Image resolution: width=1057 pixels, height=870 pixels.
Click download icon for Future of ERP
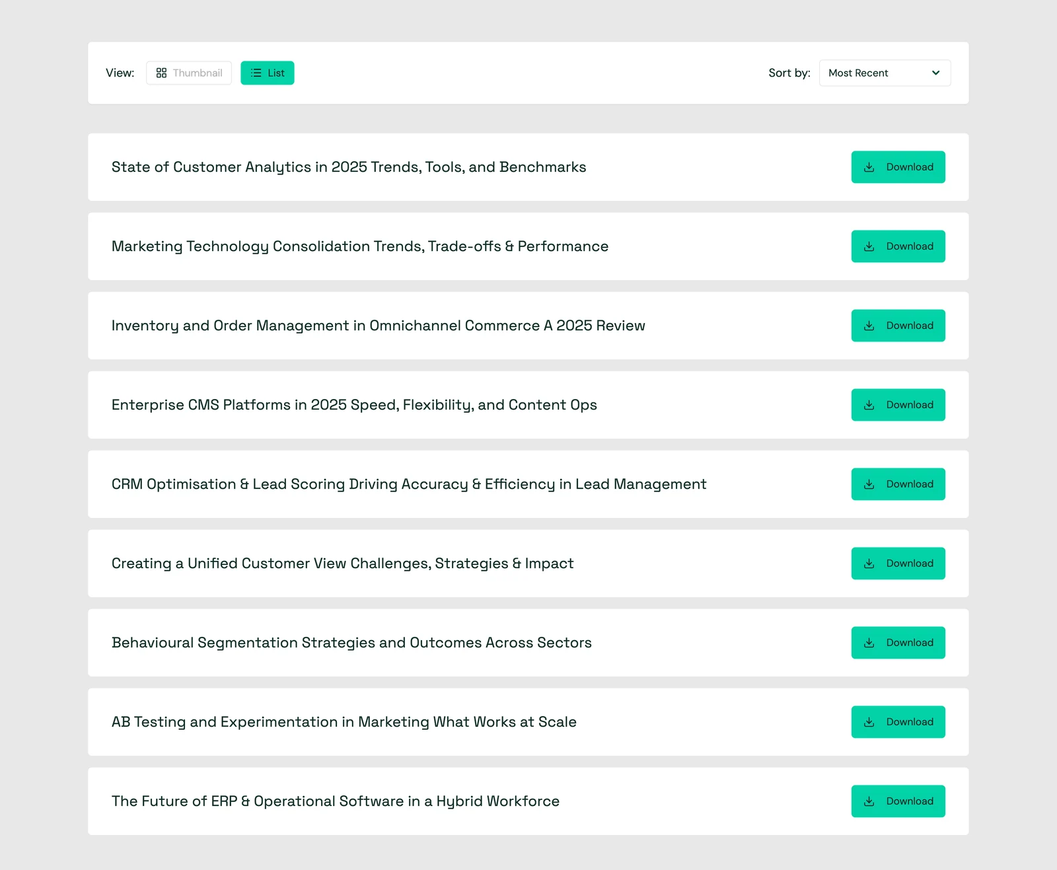point(869,801)
